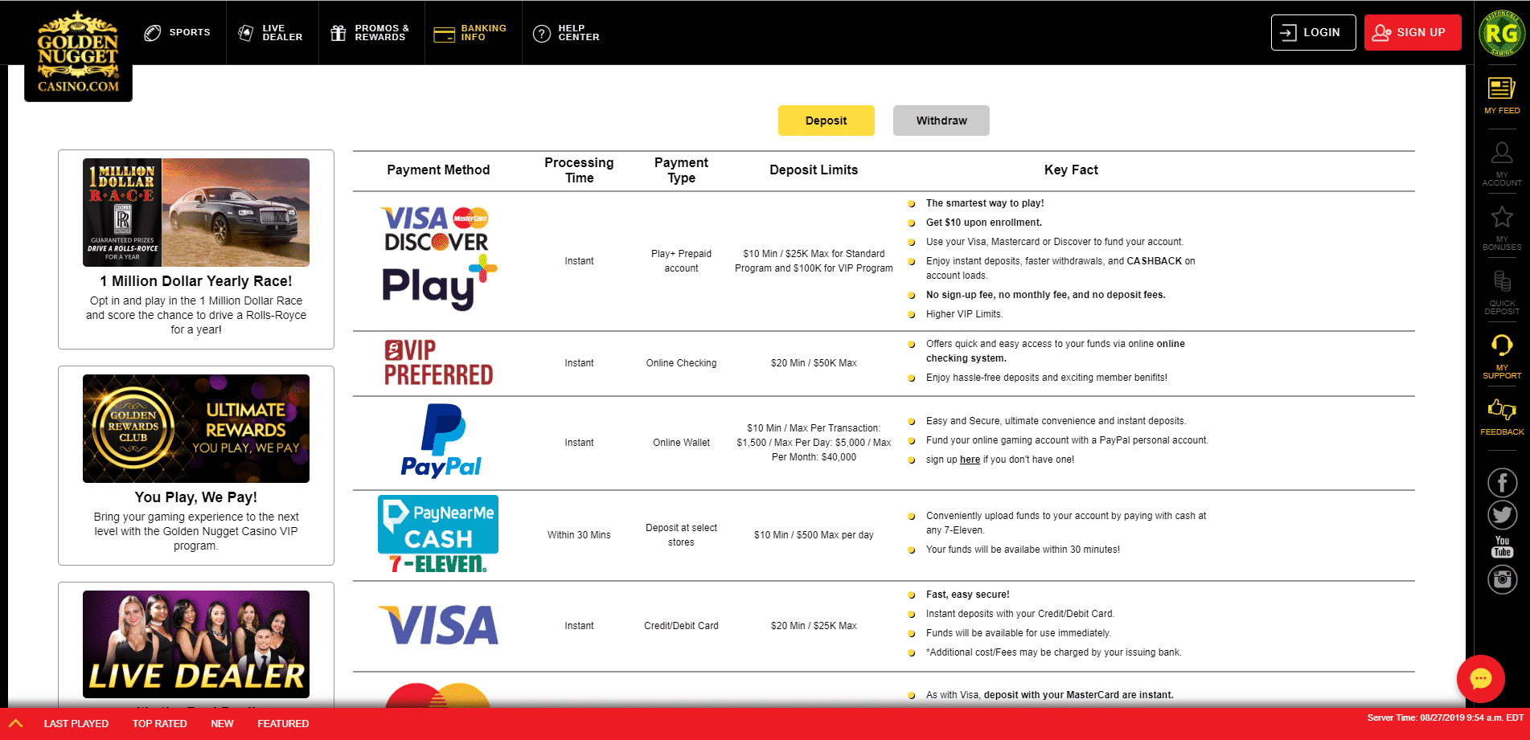
Task: Click the VISA card logo
Action: click(438, 625)
